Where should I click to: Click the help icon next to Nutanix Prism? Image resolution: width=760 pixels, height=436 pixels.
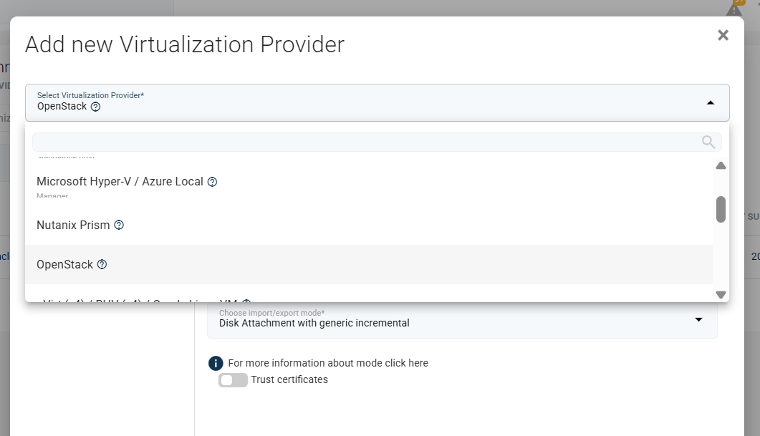tap(119, 225)
